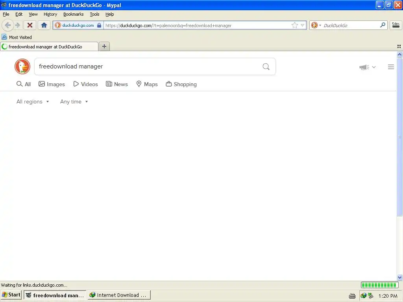Click the green page loading progress bar
The image size is (403, 302).
pos(379,285)
